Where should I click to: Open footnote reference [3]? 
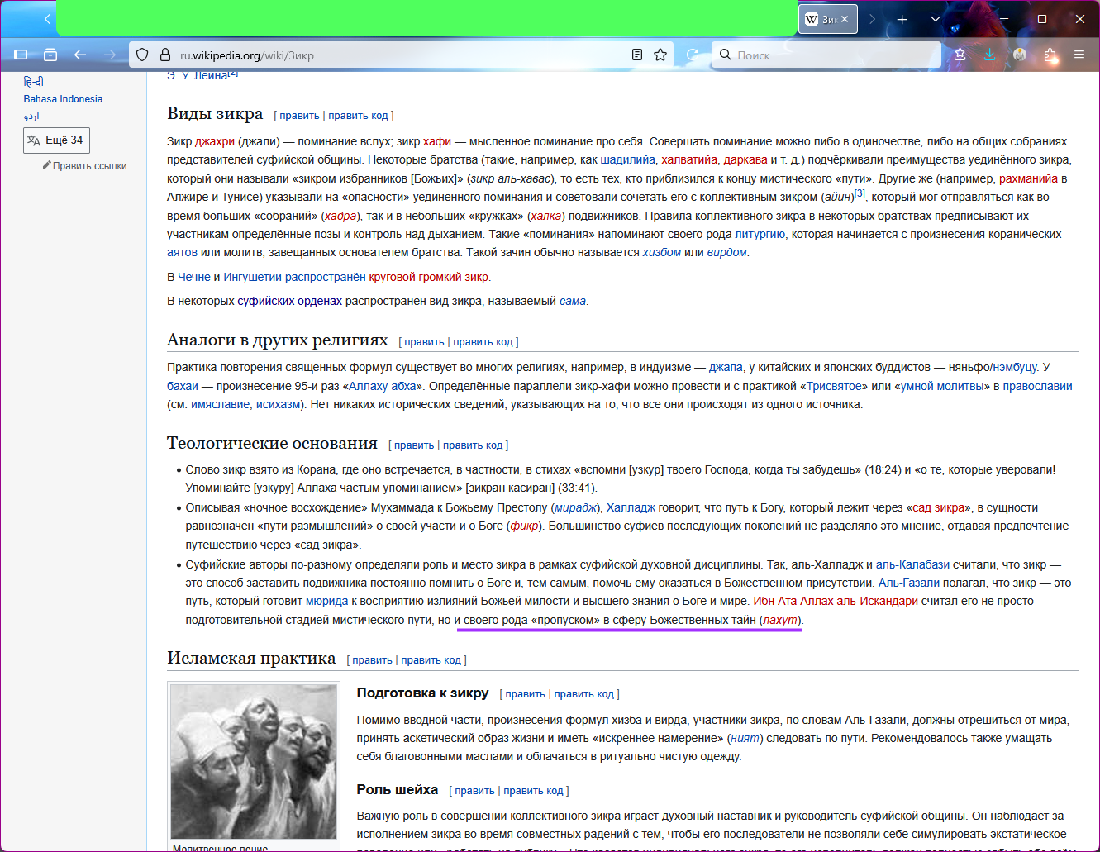[860, 193]
